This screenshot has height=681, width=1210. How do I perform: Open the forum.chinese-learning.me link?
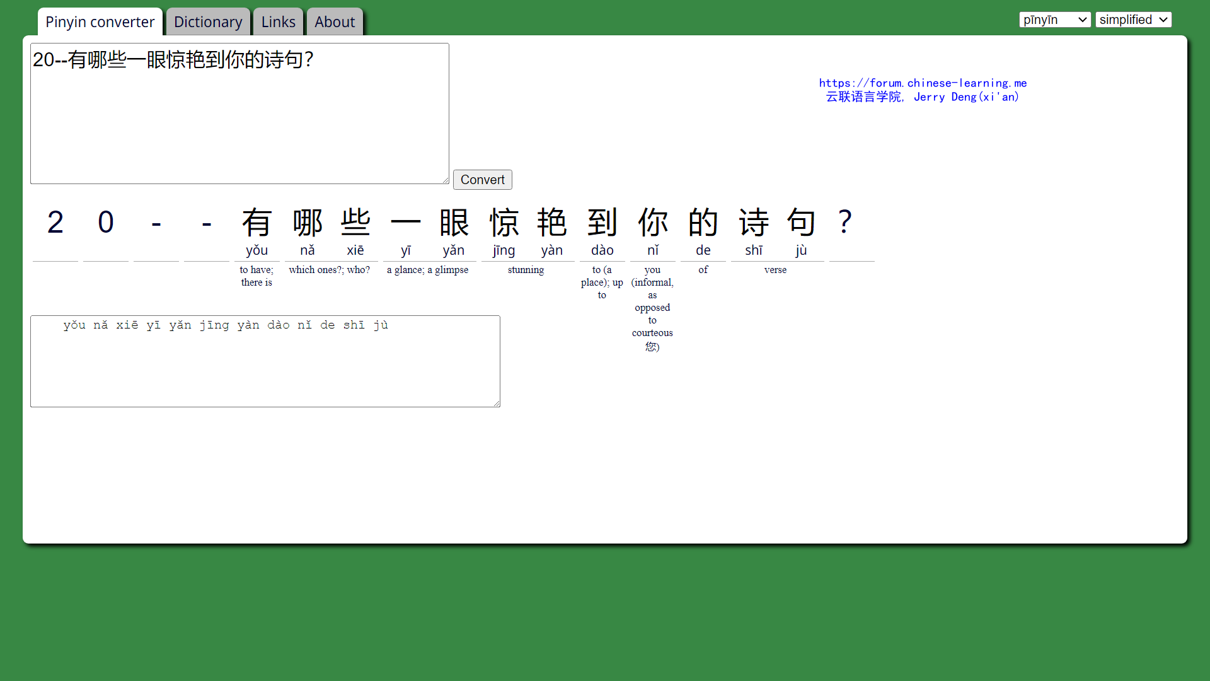click(923, 83)
